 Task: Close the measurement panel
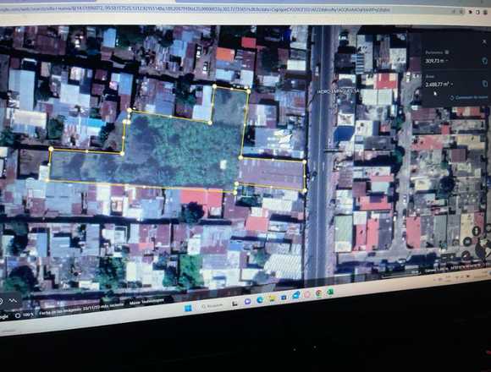485,41
